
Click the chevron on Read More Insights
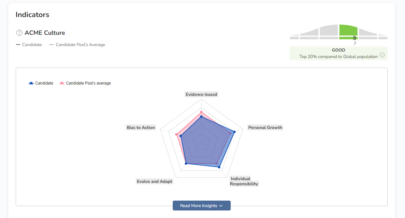click(x=221, y=206)
